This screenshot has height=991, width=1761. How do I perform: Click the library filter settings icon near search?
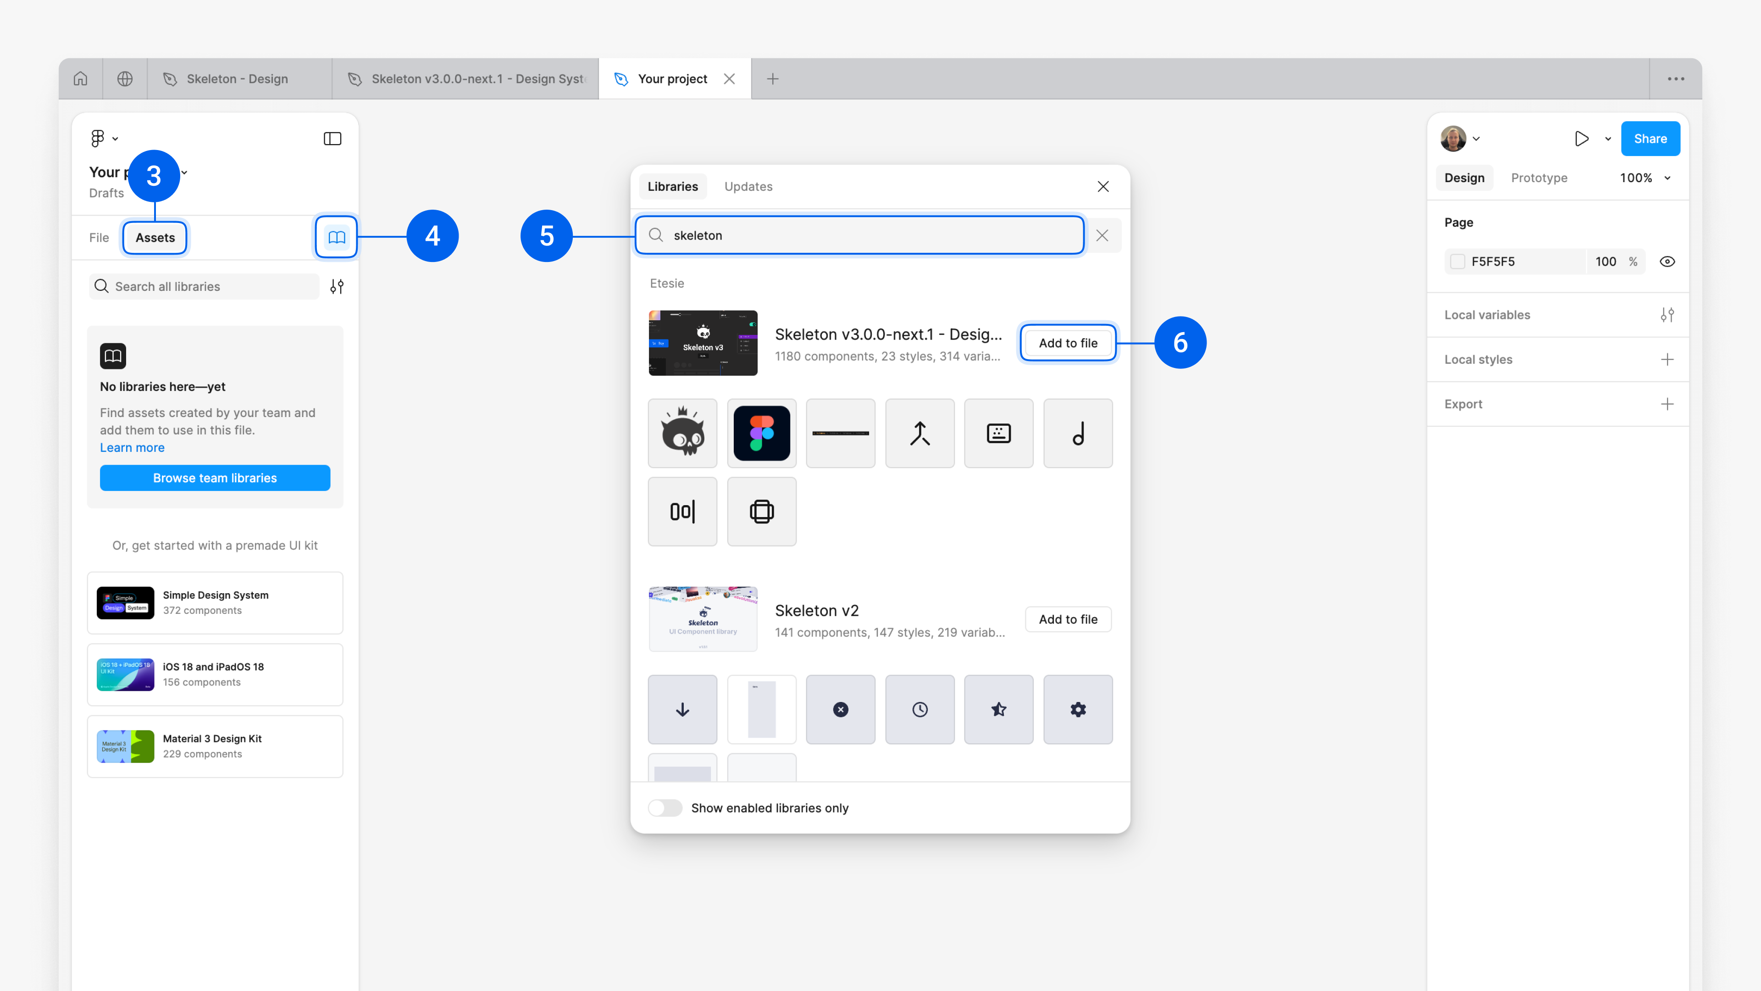[337, 287]
